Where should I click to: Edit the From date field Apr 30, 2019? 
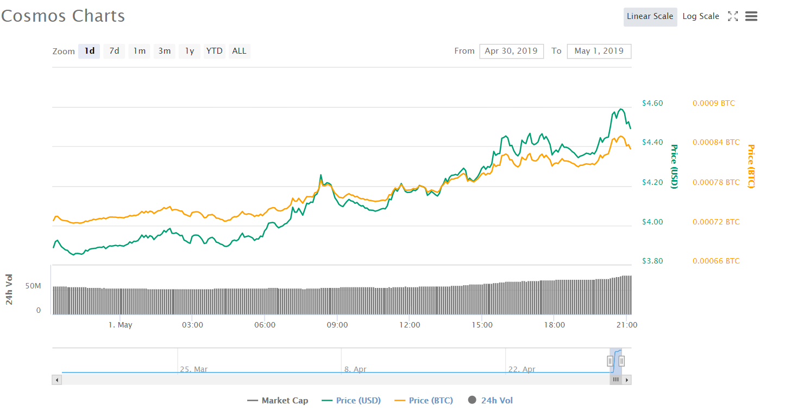(512, 51)
